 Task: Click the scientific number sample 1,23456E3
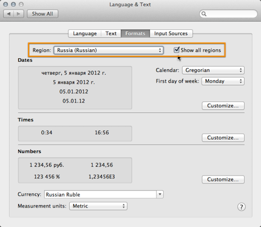point(102,177)
